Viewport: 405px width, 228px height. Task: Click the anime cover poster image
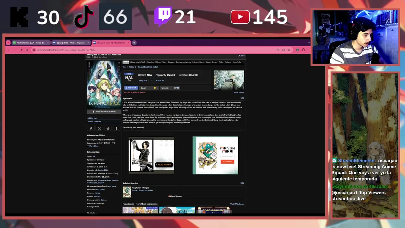[104, 85]
